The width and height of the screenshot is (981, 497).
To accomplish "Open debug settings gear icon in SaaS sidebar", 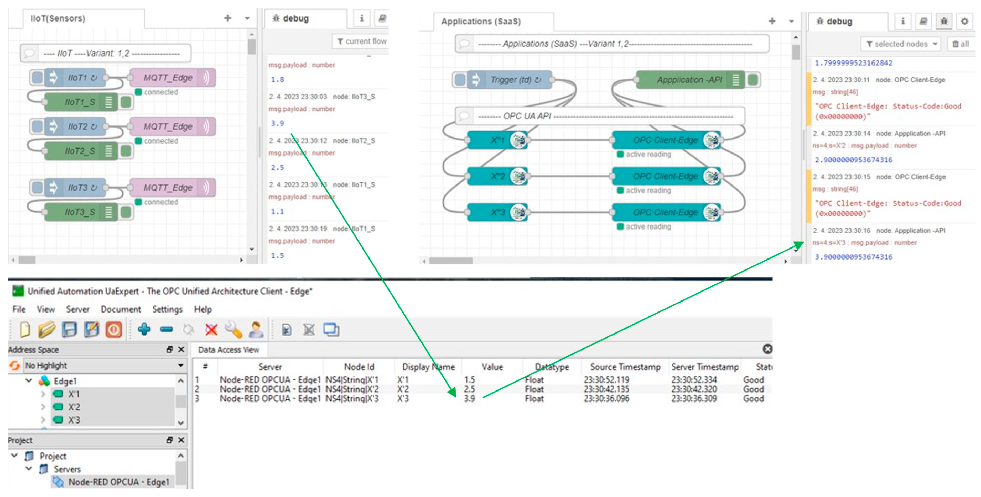I will coord(964,21).
